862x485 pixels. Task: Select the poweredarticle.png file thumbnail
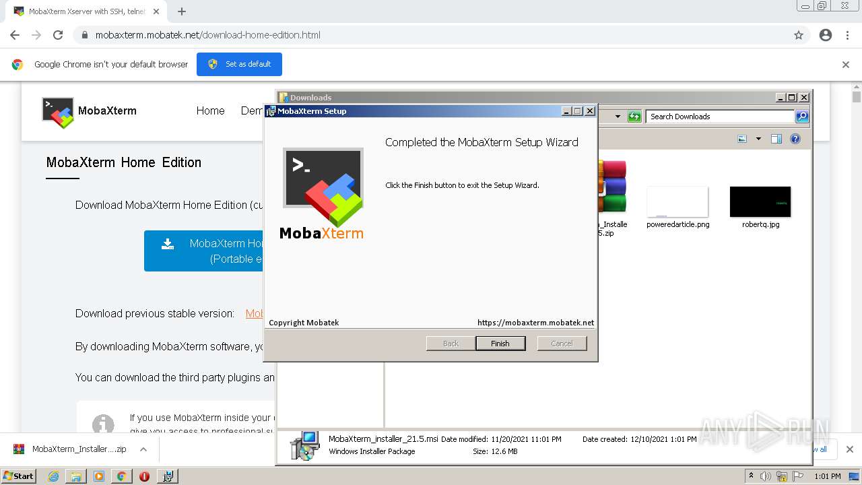tap(677, 202)
